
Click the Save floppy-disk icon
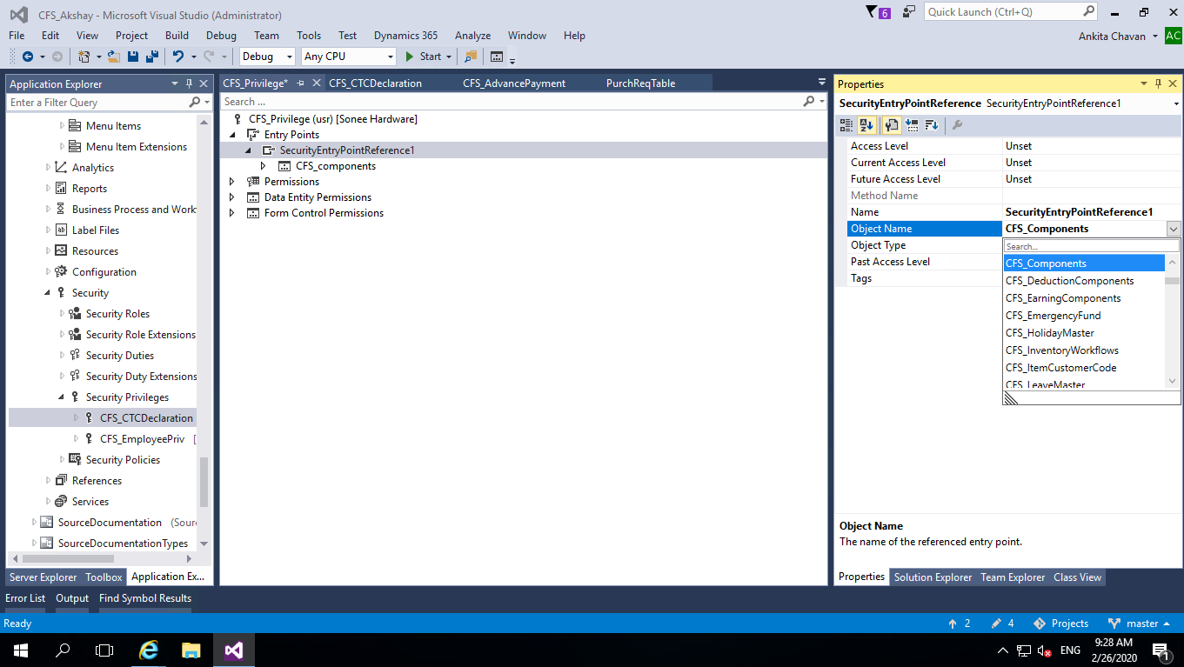133,57
